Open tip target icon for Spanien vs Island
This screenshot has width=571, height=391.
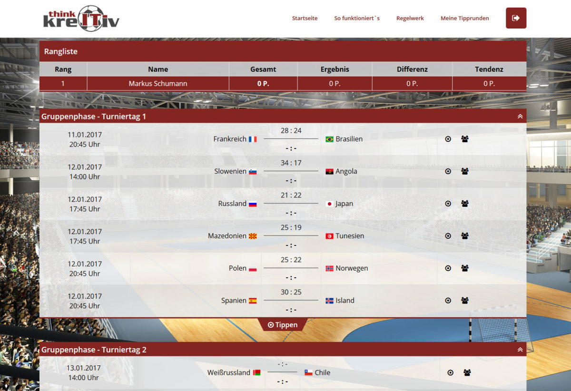tap(448, 301)
